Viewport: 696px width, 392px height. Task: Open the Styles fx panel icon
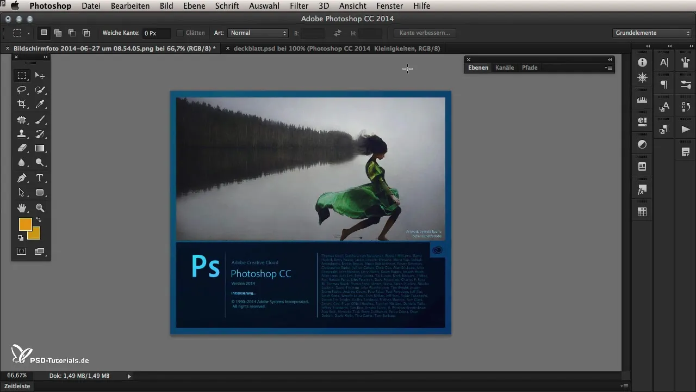pyautogui.click(x=642, y=190)
